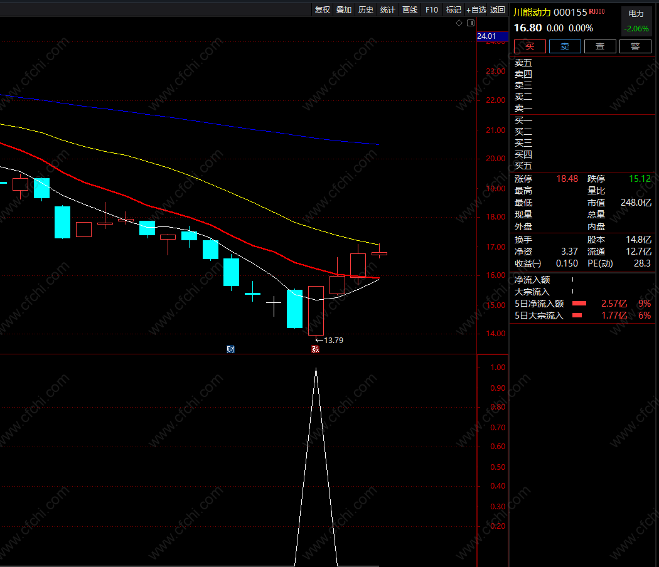Click the diamond icon above the chart
Viewport: 659px width, 567px height.
coord(459,23)
